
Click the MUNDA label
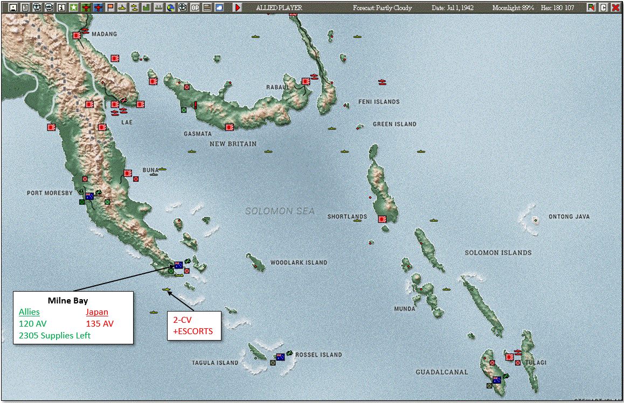pos(405,309)
